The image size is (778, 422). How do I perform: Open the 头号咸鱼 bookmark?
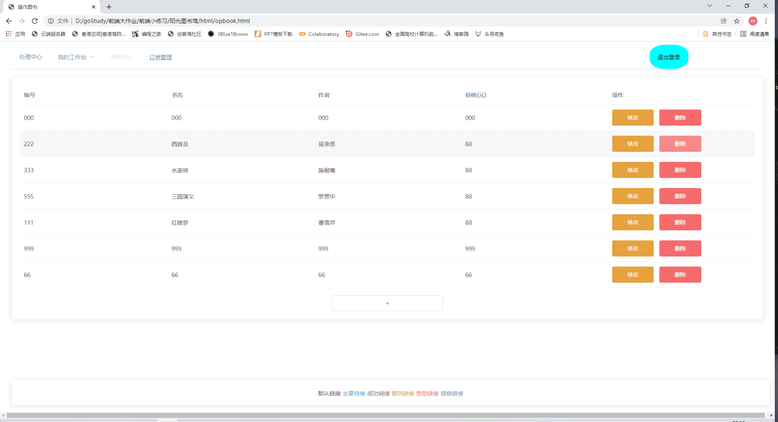[489, 34]
